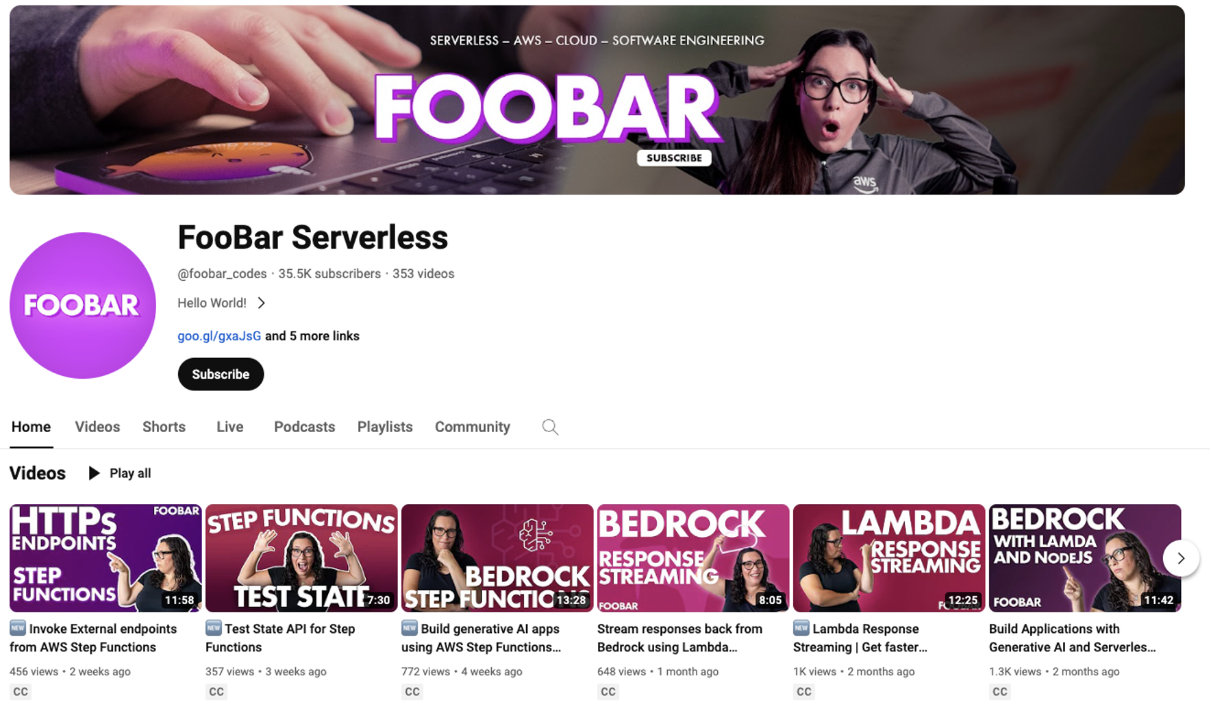
Task: Open the Playlists tab
Action: point(385,427)
